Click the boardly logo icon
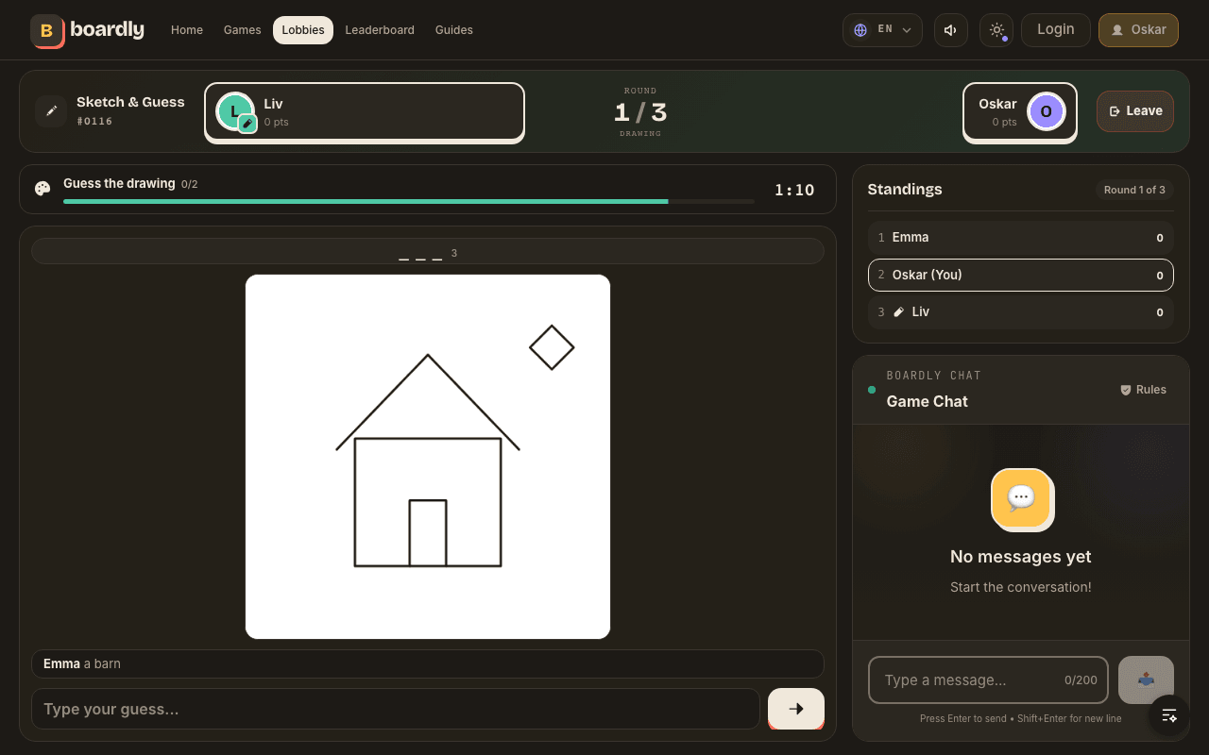 [x=46, y=30]
